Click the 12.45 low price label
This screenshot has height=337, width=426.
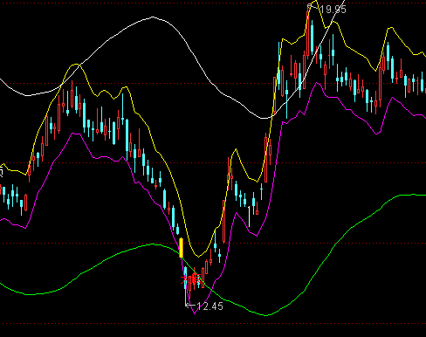(x=210, y=306)
